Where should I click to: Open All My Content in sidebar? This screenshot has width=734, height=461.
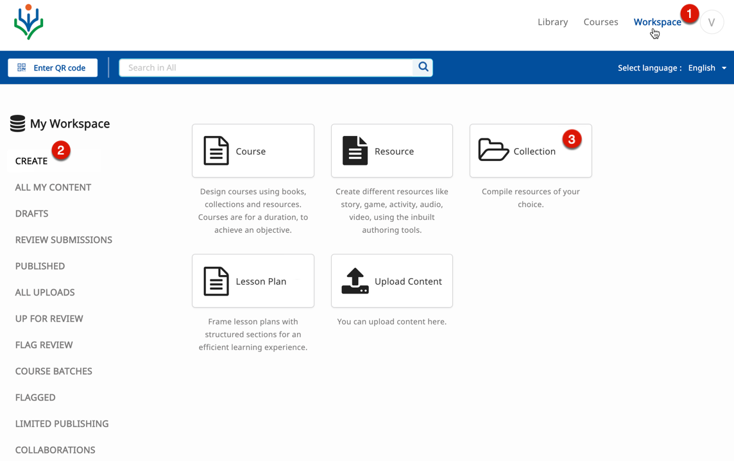click(53, 187)
